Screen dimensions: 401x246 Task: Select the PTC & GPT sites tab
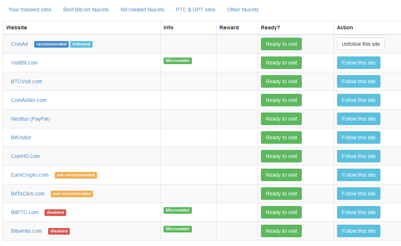tap(196, 10)
